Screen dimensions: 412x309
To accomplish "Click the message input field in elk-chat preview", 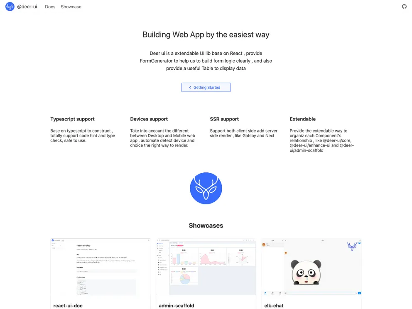I will click(321, 293).
